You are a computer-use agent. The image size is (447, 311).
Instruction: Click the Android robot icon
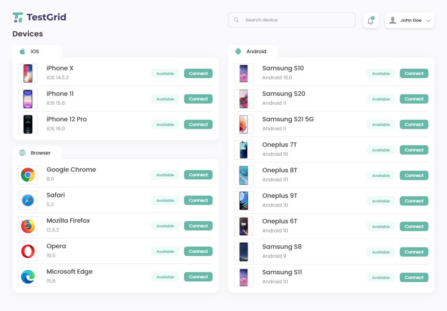(238, 52)
